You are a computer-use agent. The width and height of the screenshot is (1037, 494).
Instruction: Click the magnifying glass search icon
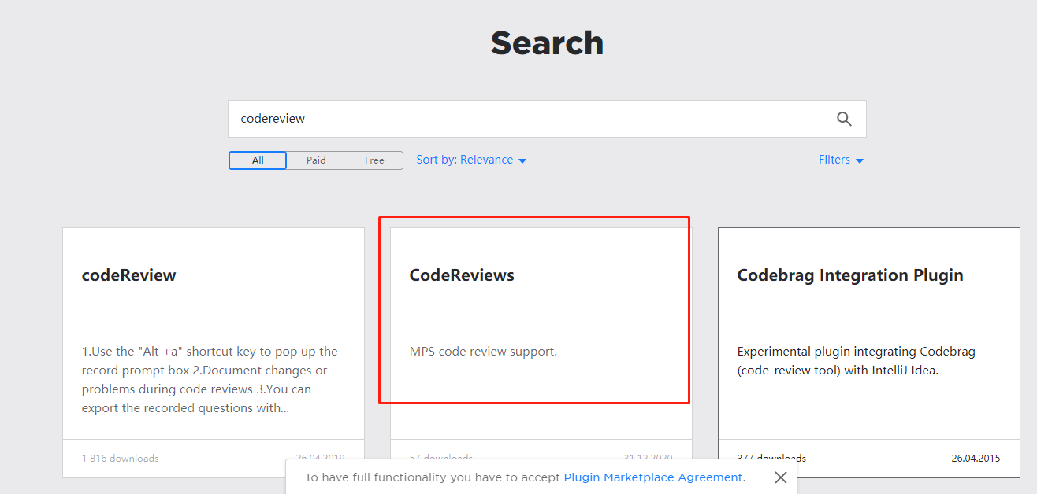click(x=844, y=119)
